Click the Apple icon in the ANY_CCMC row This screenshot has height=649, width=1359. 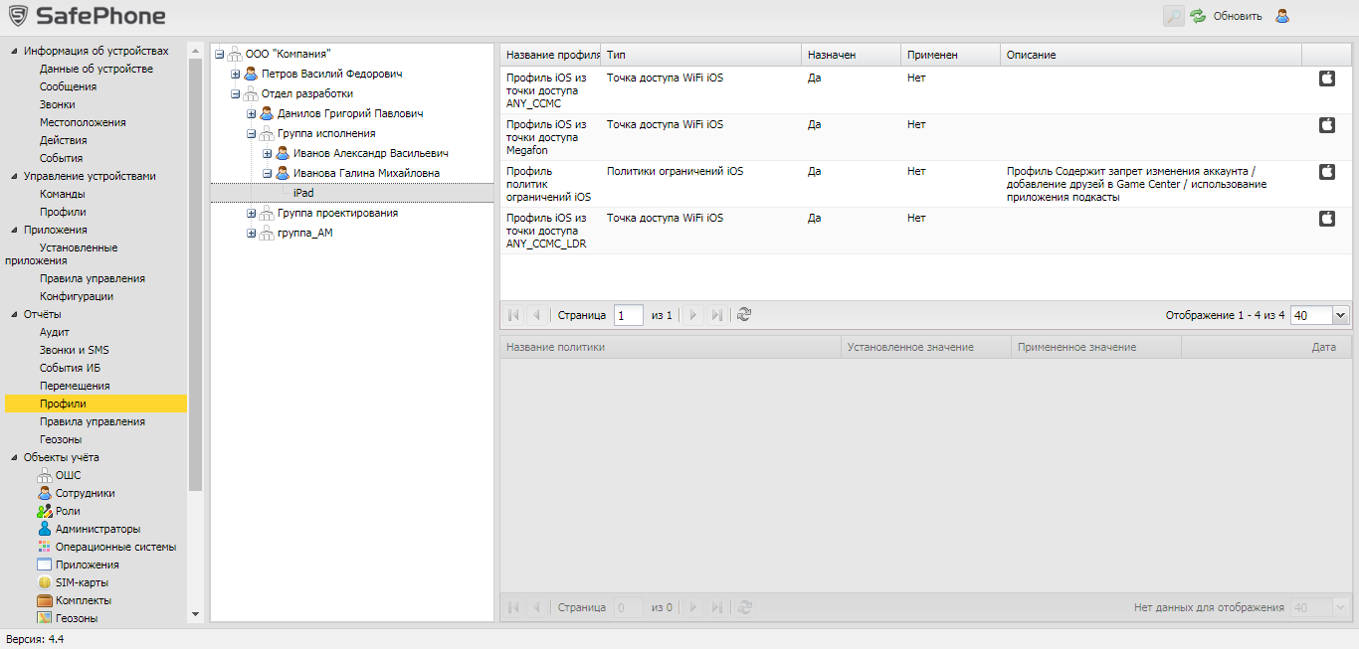point(1326,79)
